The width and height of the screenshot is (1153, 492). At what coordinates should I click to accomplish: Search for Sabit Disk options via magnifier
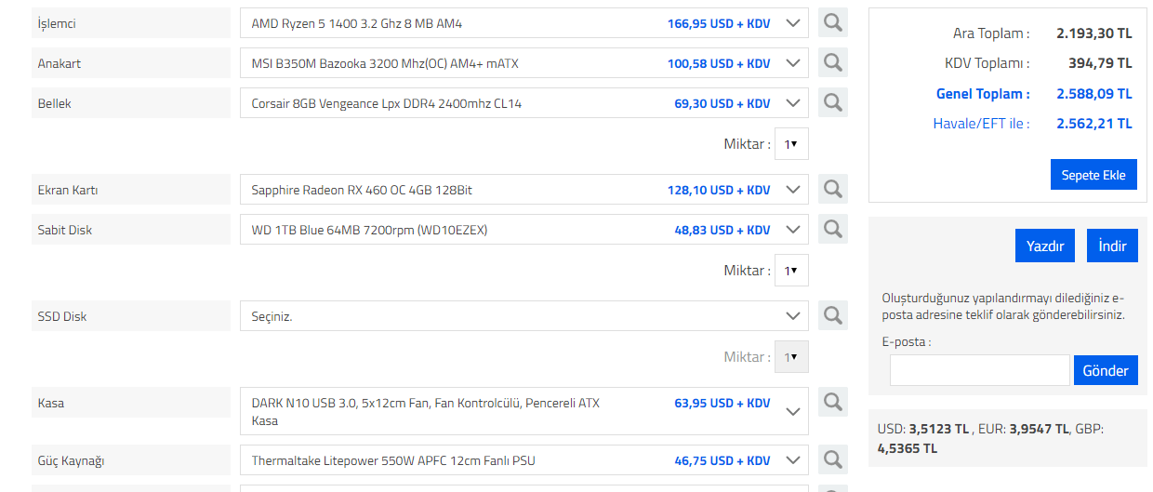point(833,230)
